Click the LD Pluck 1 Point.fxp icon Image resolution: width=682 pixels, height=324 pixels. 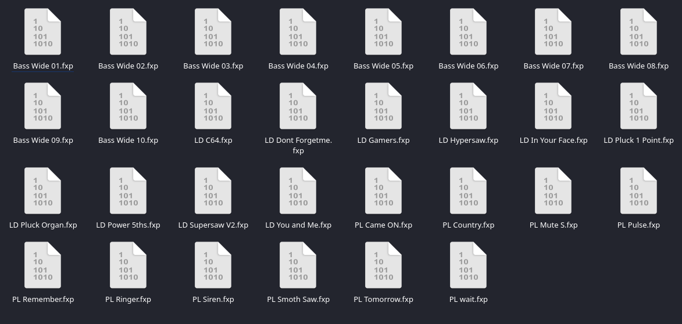coord(638,106)
